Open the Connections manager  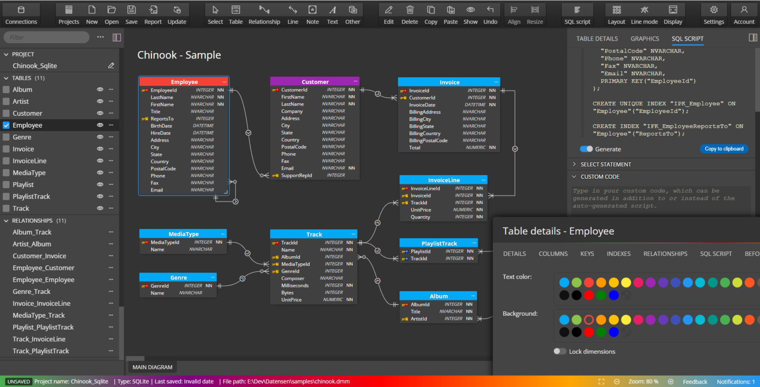[x=21, y=13]
